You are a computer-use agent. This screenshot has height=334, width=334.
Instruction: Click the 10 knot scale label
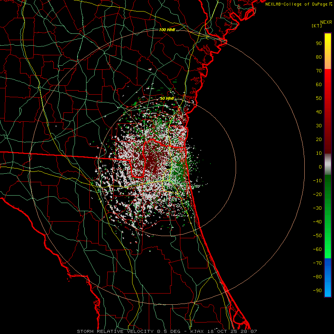click(x=319, y=153)
